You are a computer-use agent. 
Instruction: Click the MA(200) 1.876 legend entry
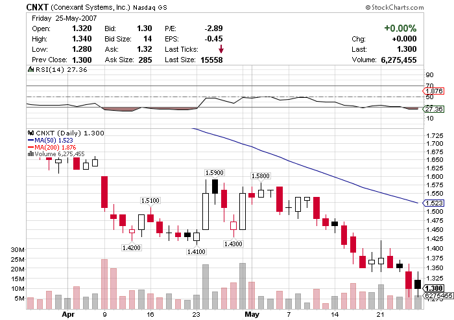52,147
